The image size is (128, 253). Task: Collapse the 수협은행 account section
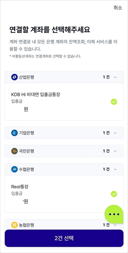[115, 169]
